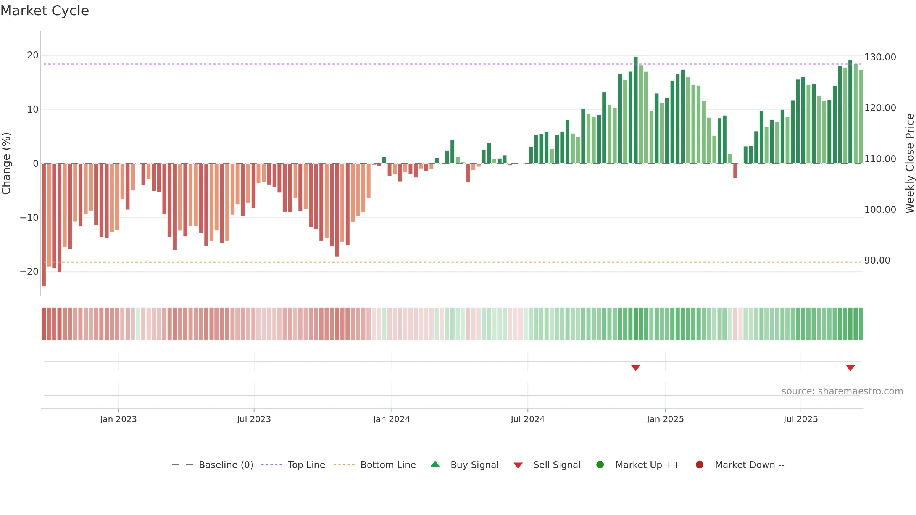This screenshot has width=916, height=515.
Task: Click the Market Cycle chart title
Action: pos(45,11)
